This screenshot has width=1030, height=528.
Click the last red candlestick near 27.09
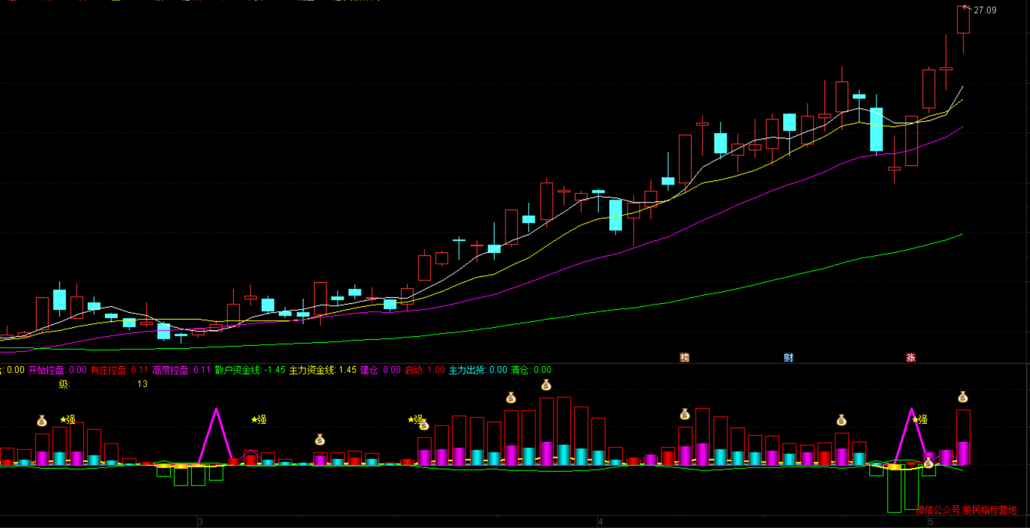963,20
